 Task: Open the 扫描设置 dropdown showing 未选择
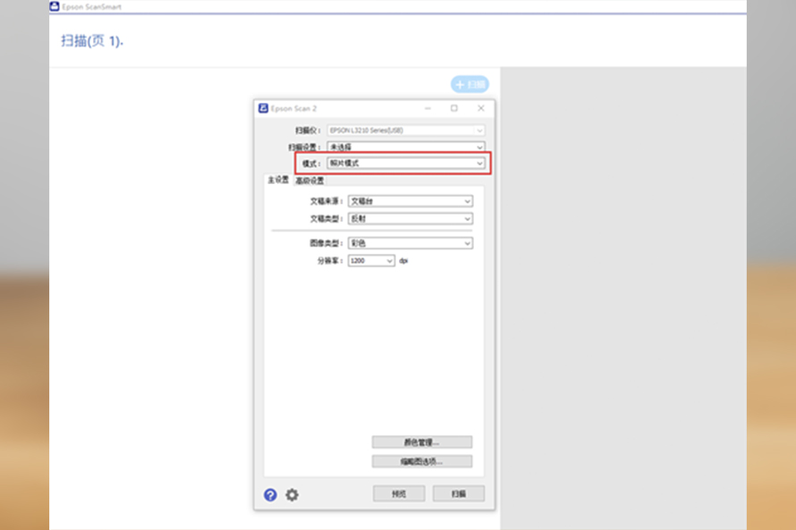click(406, 147)
